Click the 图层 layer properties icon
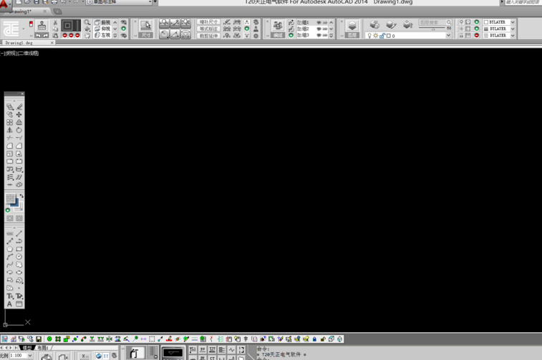This screenshot has width=542, height=360. point(352,27)
